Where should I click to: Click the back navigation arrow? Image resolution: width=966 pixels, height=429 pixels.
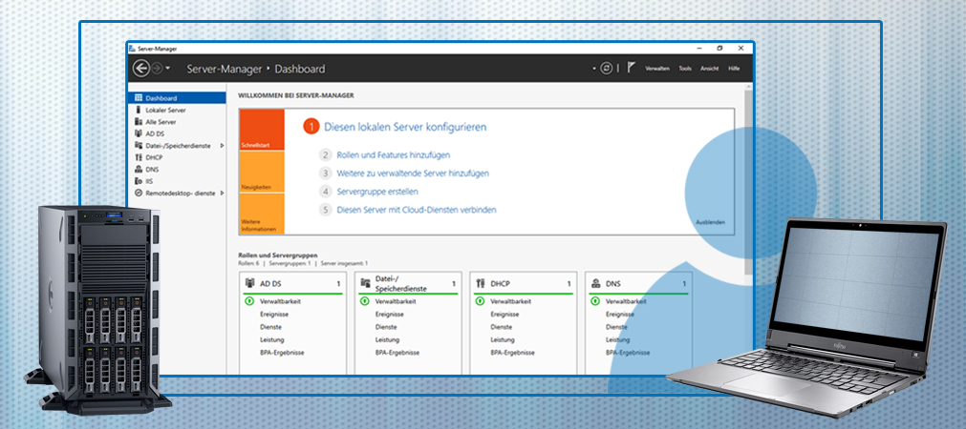141,69
